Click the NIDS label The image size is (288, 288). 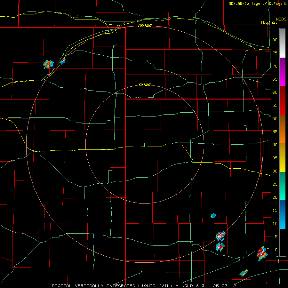click(281, 19)
